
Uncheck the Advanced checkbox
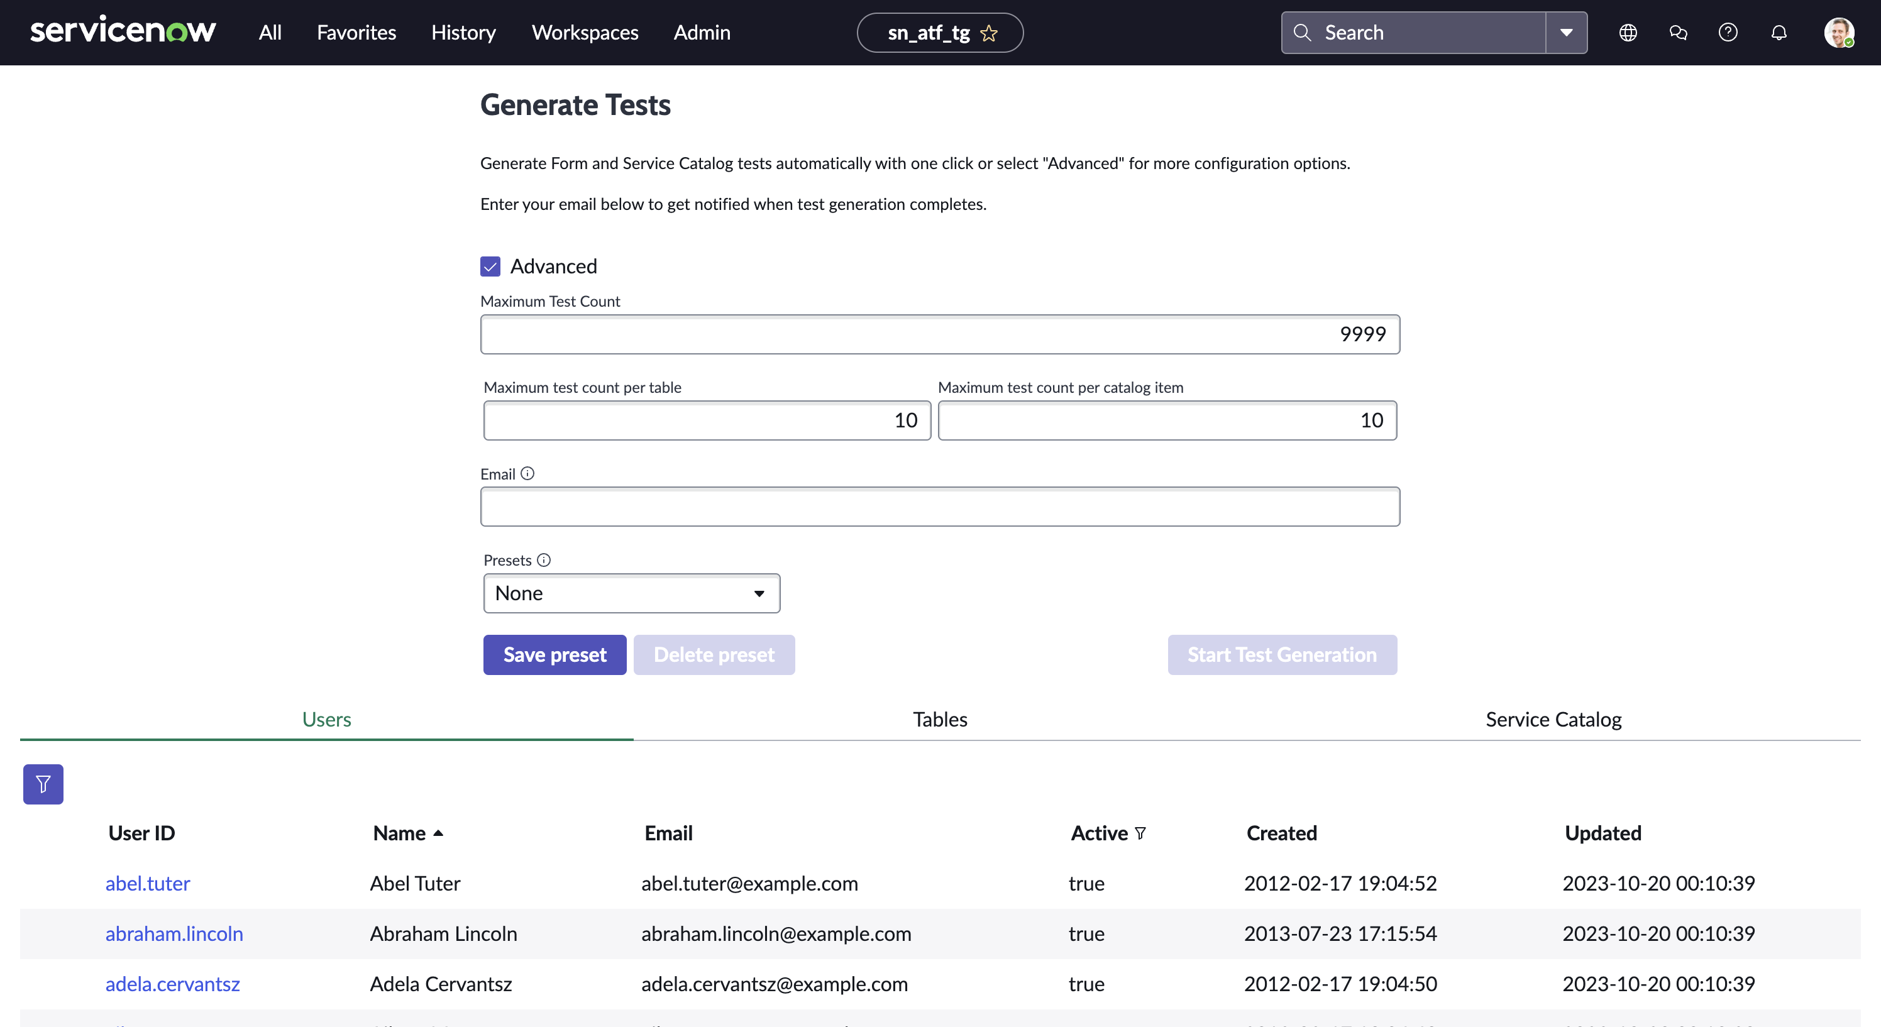490,266
